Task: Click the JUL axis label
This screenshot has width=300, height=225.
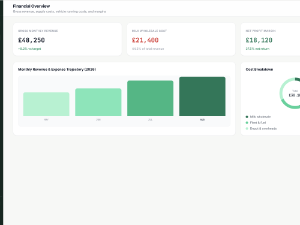Action: tap(150, 119)
